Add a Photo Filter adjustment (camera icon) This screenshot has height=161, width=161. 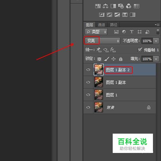click(121, 6)
